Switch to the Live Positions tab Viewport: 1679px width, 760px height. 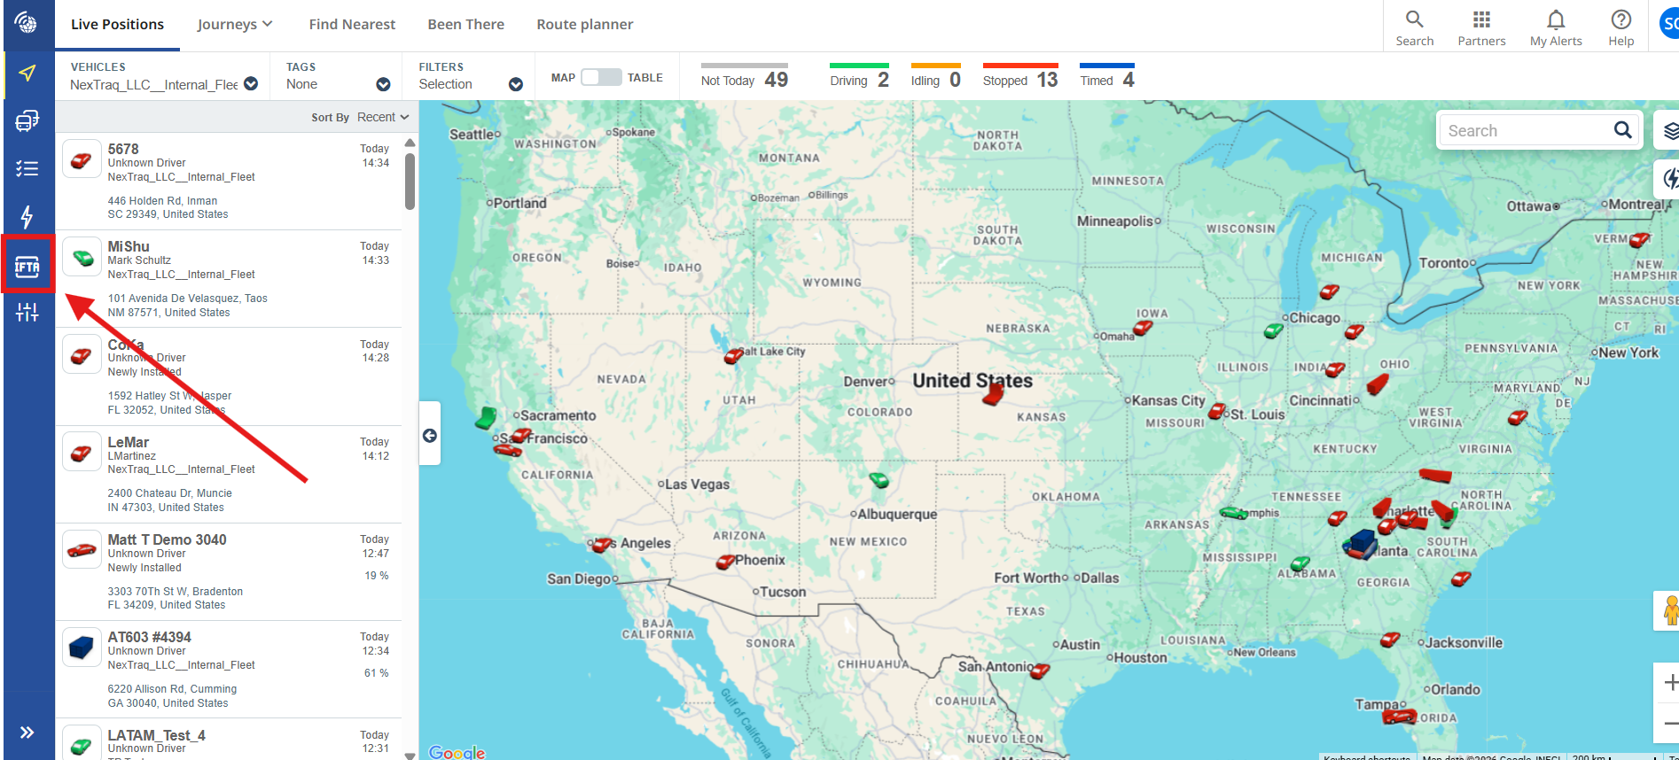click(117, 24)
